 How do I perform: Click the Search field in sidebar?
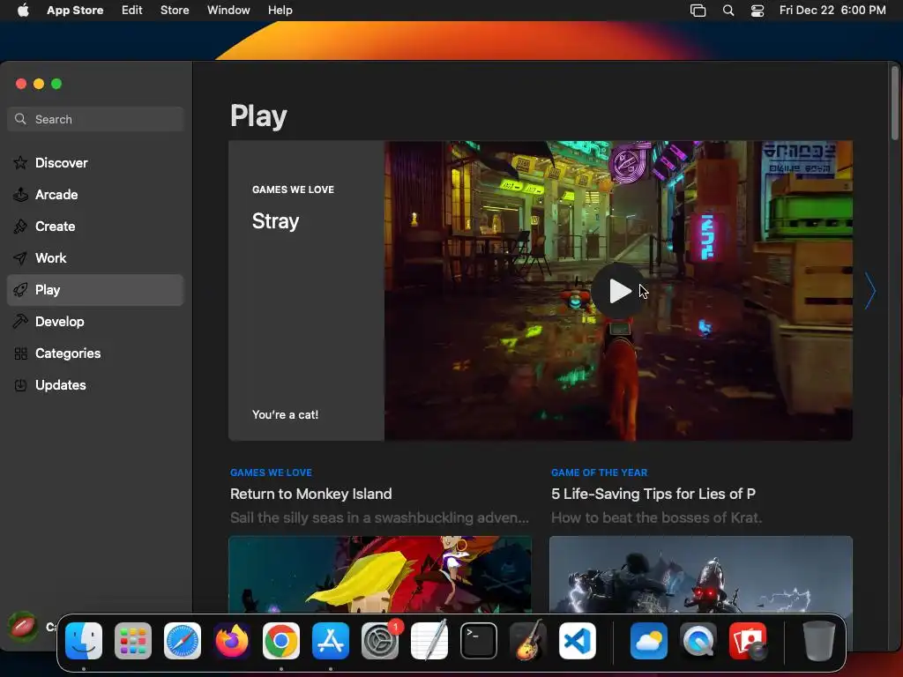pos(95,119)
